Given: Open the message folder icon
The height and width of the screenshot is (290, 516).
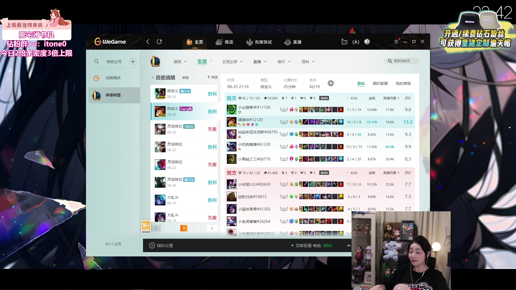Looking at the screenshot, I should pyautogui.click(x=344, y=42).
